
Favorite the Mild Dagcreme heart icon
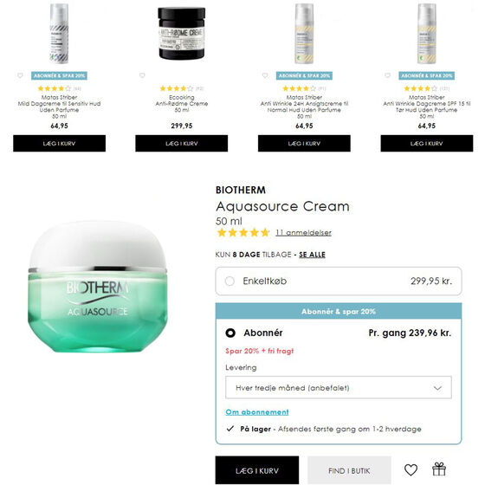pos(20,75)
